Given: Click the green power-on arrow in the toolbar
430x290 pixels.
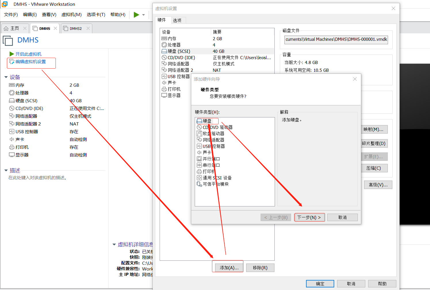Looking at the screenshot, I should [x=137, y=15].
